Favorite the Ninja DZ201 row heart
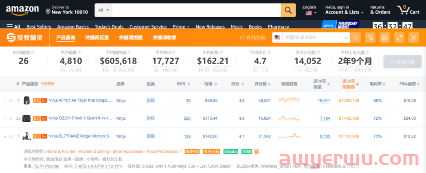 click(11, 119)
